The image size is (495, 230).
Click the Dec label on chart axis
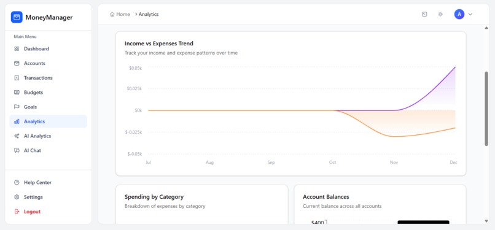point(453,163)
